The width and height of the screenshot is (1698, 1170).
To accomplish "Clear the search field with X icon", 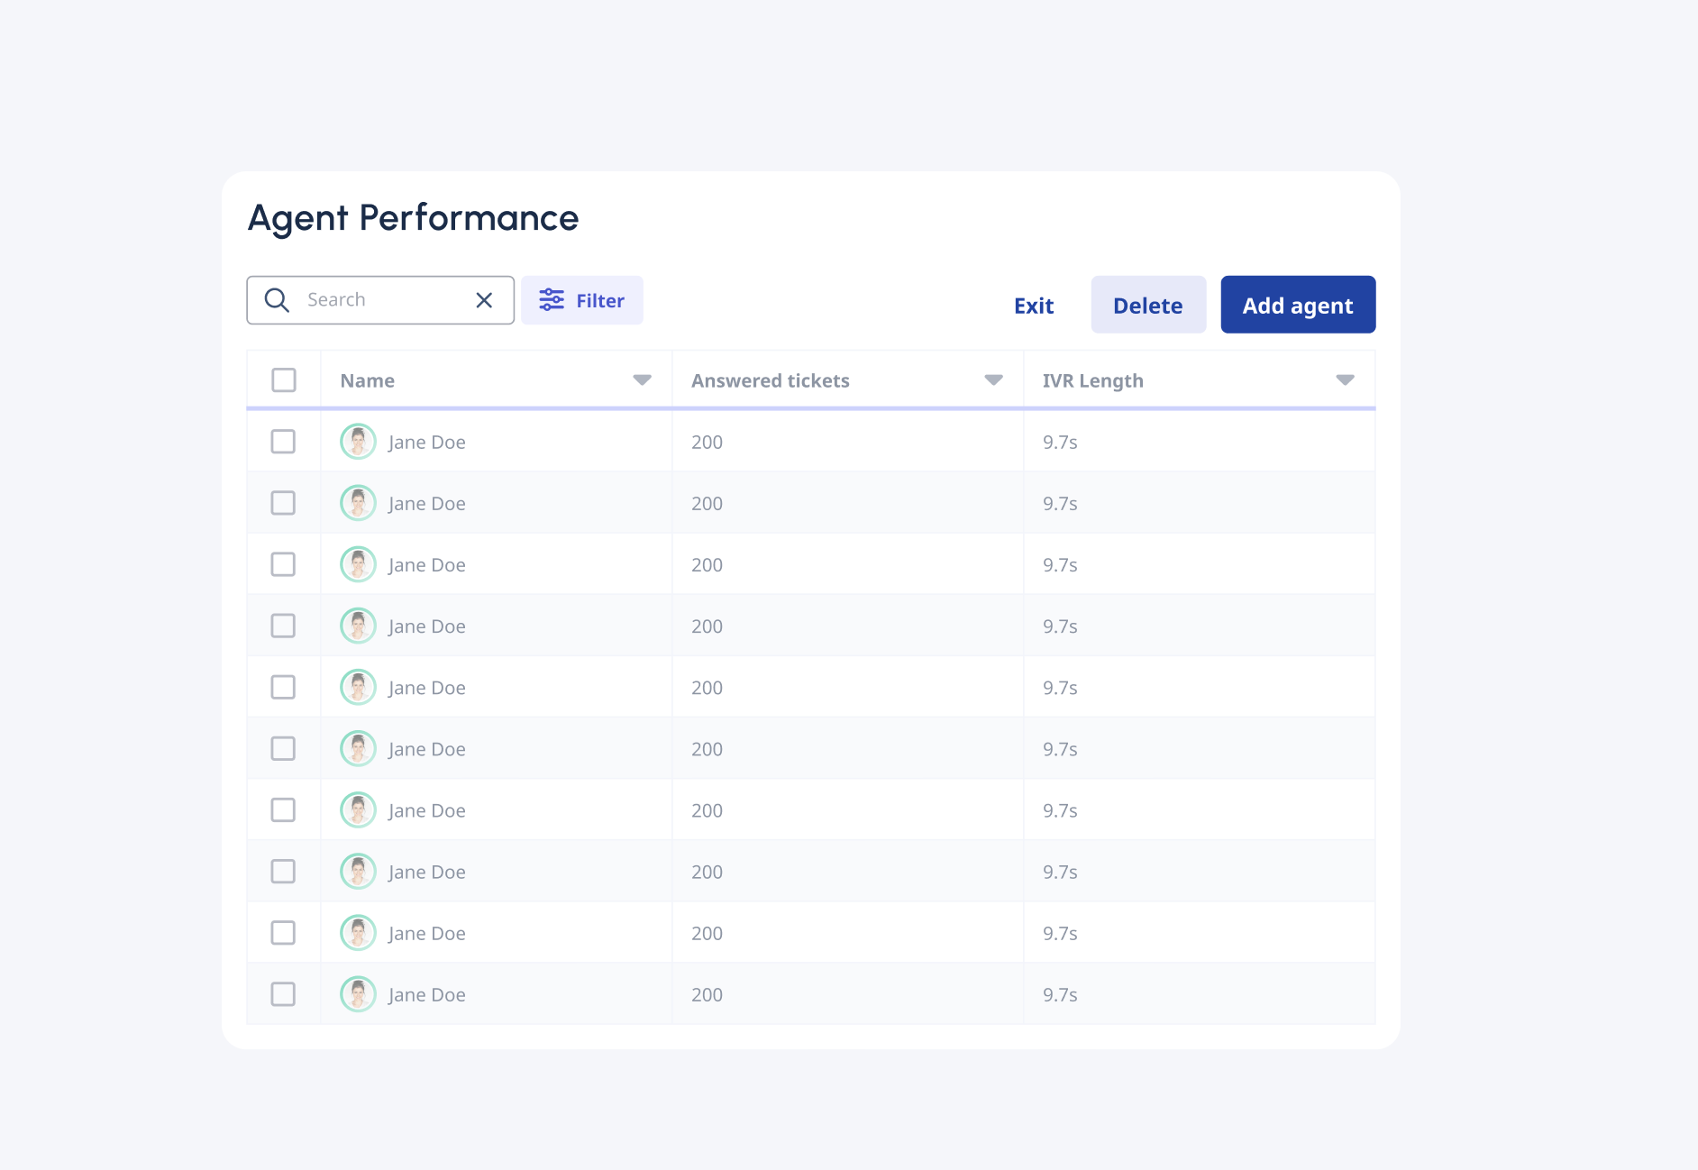I will [x=484, y=300].
